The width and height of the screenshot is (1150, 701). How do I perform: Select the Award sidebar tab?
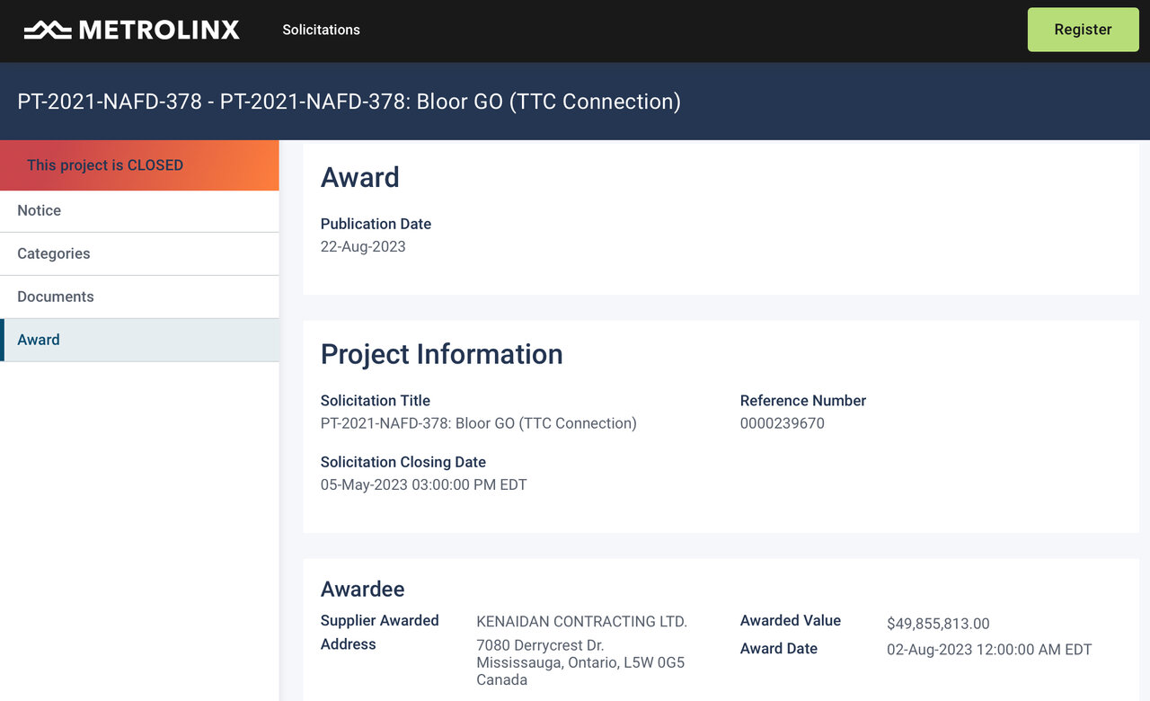coord(39,340)
